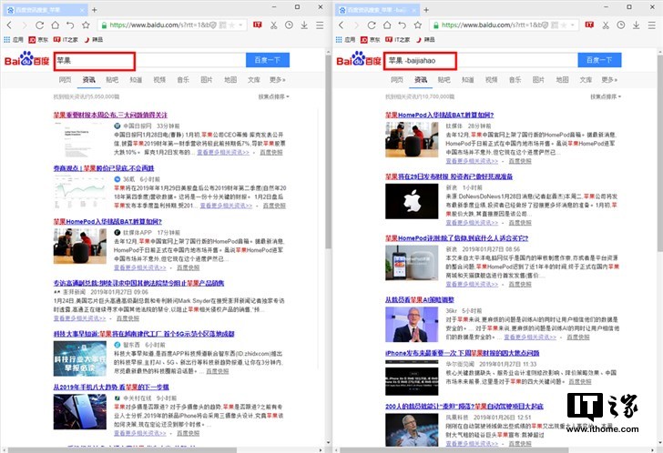Click the undo arrow icon in the right browser
Image resolution: width=663 pixels, height=453 pixels.
[x=402, y=25]
